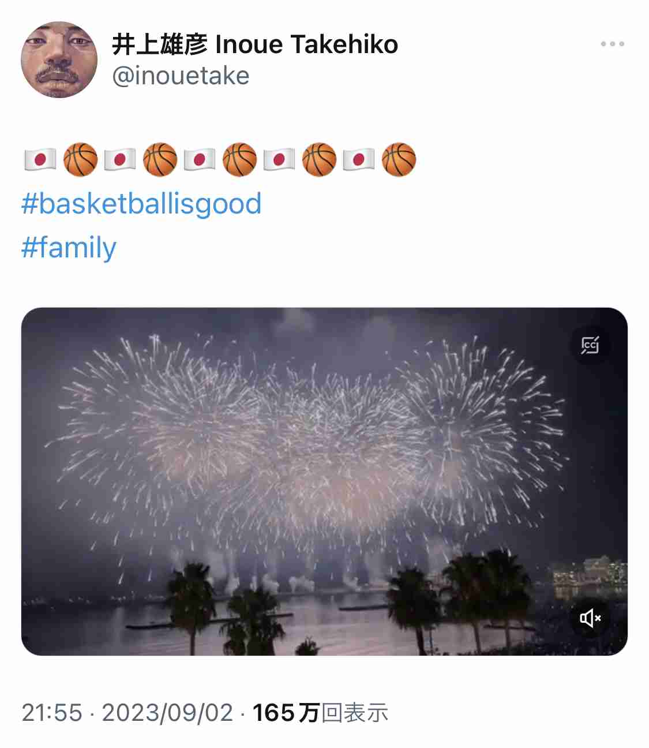Open the #family hashtag link
Image resolution: width=649 pixels, height=748 pixels.
[x=69, y=248]
